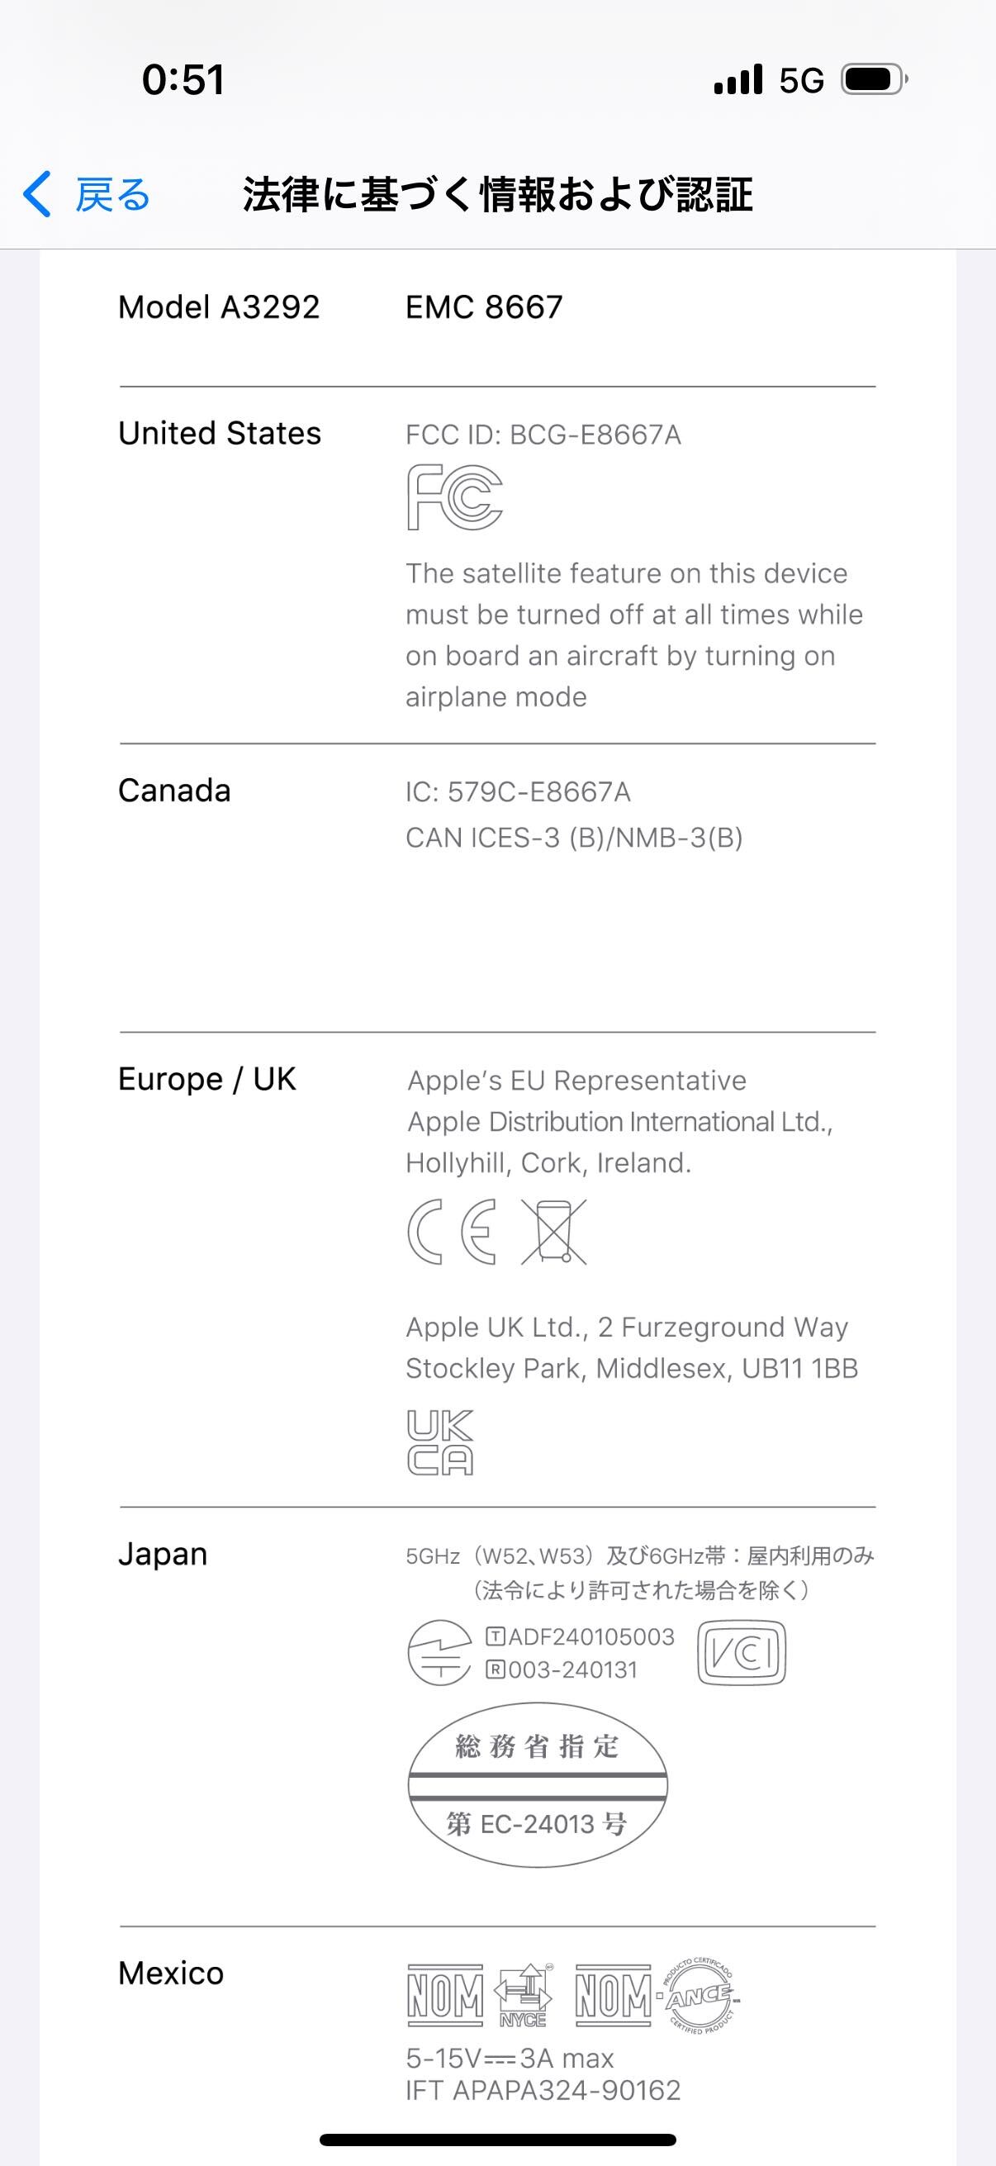Click the UKCA mark icon

pyautogui.click(x=440, y=1443)
